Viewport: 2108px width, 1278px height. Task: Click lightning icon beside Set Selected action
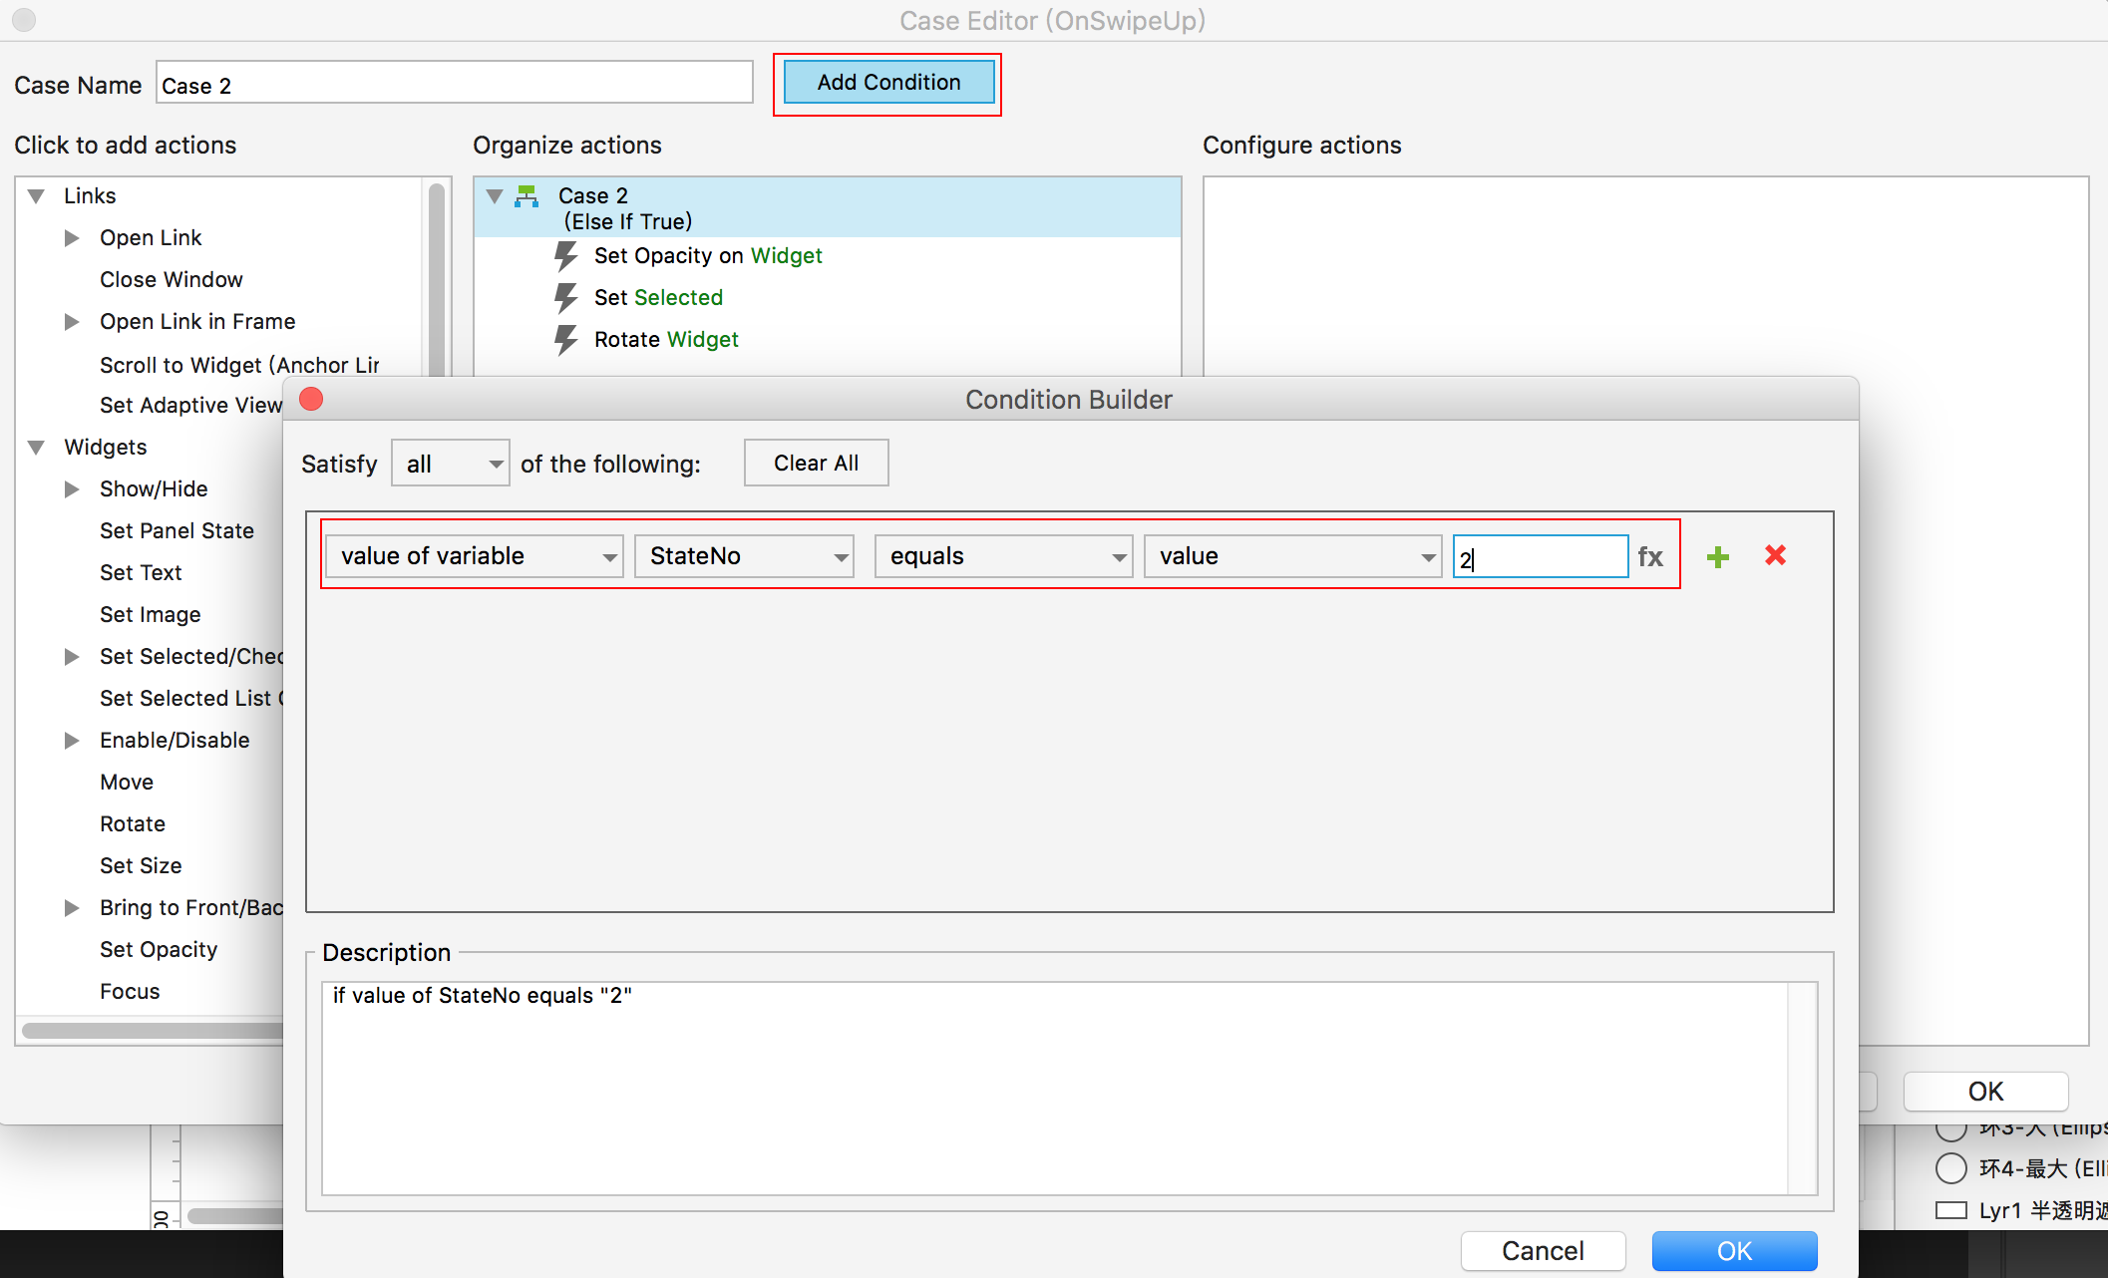566,298
